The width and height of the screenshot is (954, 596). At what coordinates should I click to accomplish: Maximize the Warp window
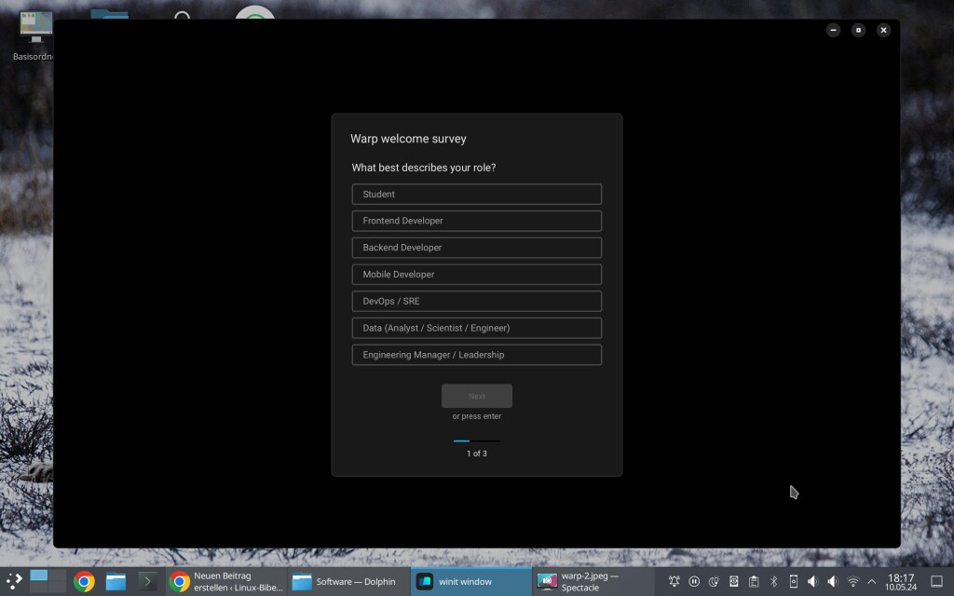tap(858, 30)
